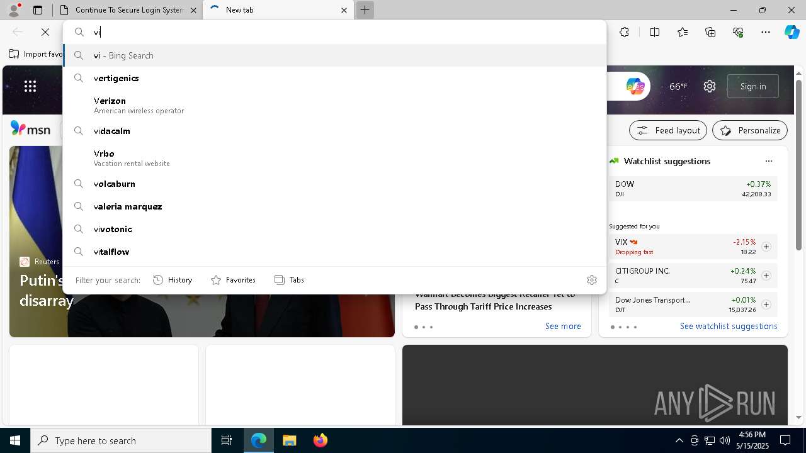Open Browser essentials icon
806x453 pixels.
click(x=738, y=32)
